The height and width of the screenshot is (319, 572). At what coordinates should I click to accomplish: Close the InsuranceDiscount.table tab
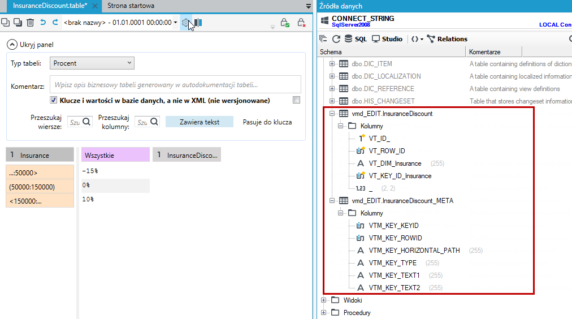[95, 6]
